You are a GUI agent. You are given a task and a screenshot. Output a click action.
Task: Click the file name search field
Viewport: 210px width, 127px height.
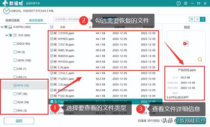72,19
